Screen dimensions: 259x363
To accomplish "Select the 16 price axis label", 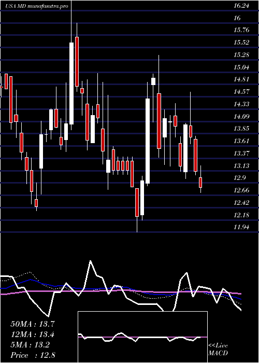I will coord(237,18).
